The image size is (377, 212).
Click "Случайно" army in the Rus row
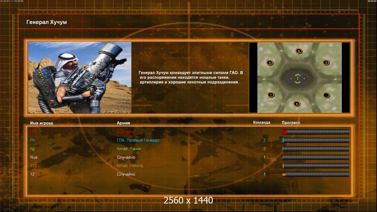(x=126, y=157)
